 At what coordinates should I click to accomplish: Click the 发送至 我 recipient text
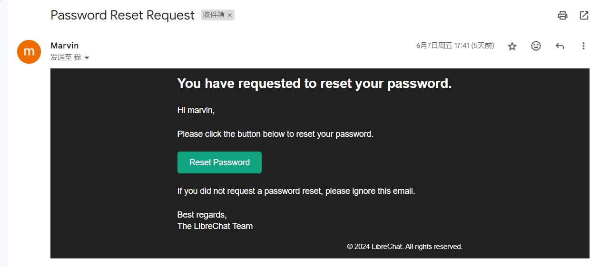click(x=66, y=57)
